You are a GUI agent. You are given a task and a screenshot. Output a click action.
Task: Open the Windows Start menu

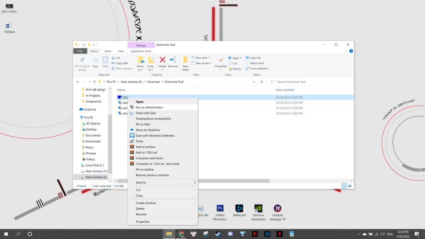(6, 234)
